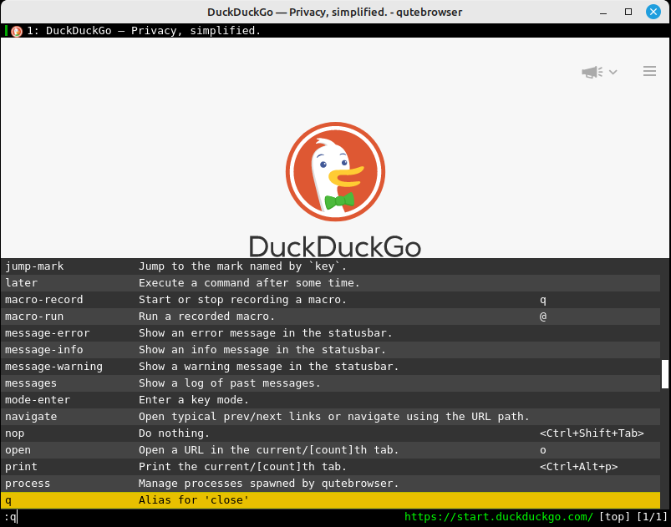Choose the process command completion
The height and width of the screenshot is (527, 671).
point(330,483)
